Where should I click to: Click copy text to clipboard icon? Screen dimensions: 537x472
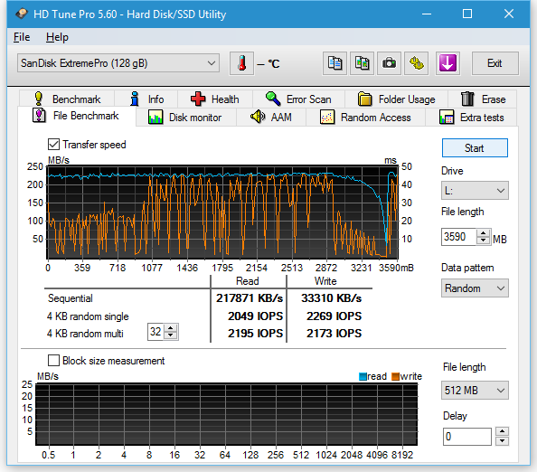[334, 63]
